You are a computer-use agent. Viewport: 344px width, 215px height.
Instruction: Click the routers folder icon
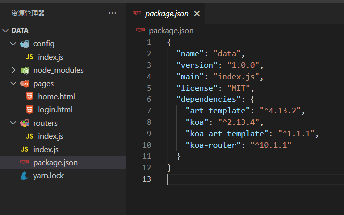point(24,123)
